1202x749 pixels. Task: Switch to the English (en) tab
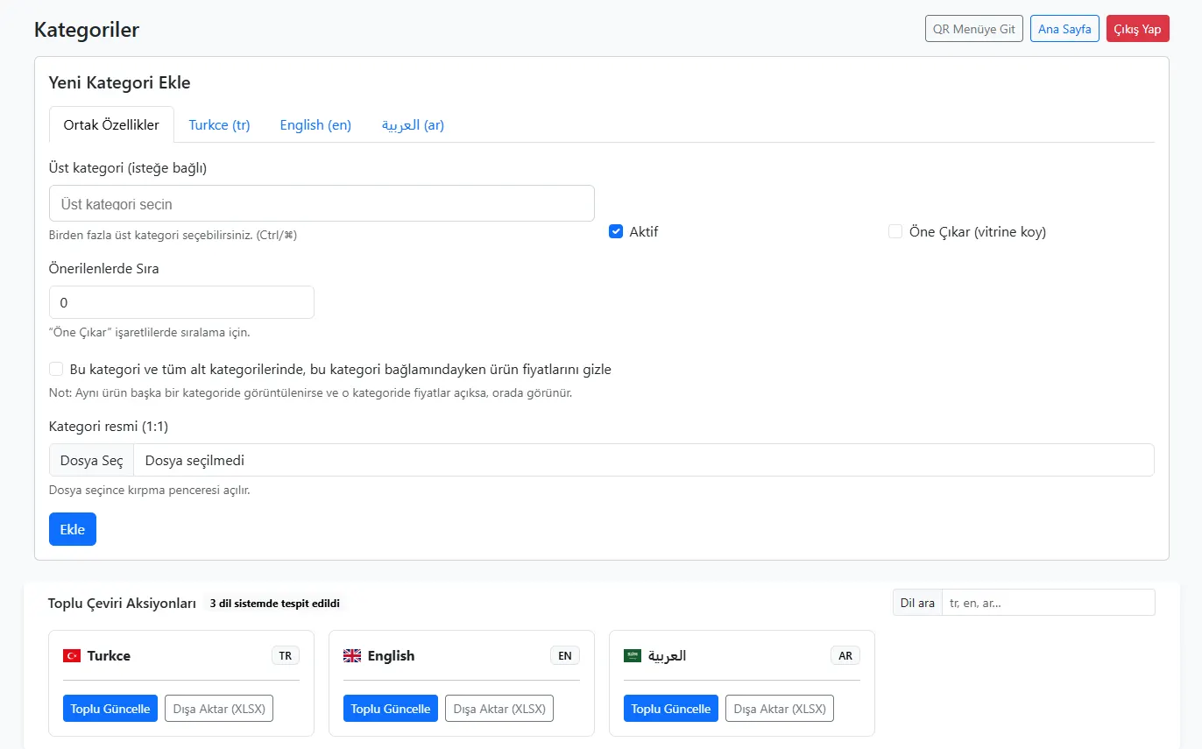point(315,125)
